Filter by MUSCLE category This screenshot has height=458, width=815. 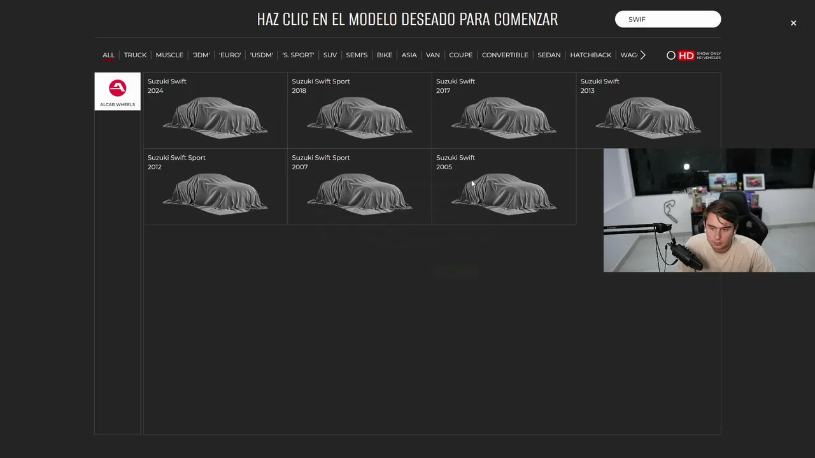pyautogui.click(x=169, y=55)
